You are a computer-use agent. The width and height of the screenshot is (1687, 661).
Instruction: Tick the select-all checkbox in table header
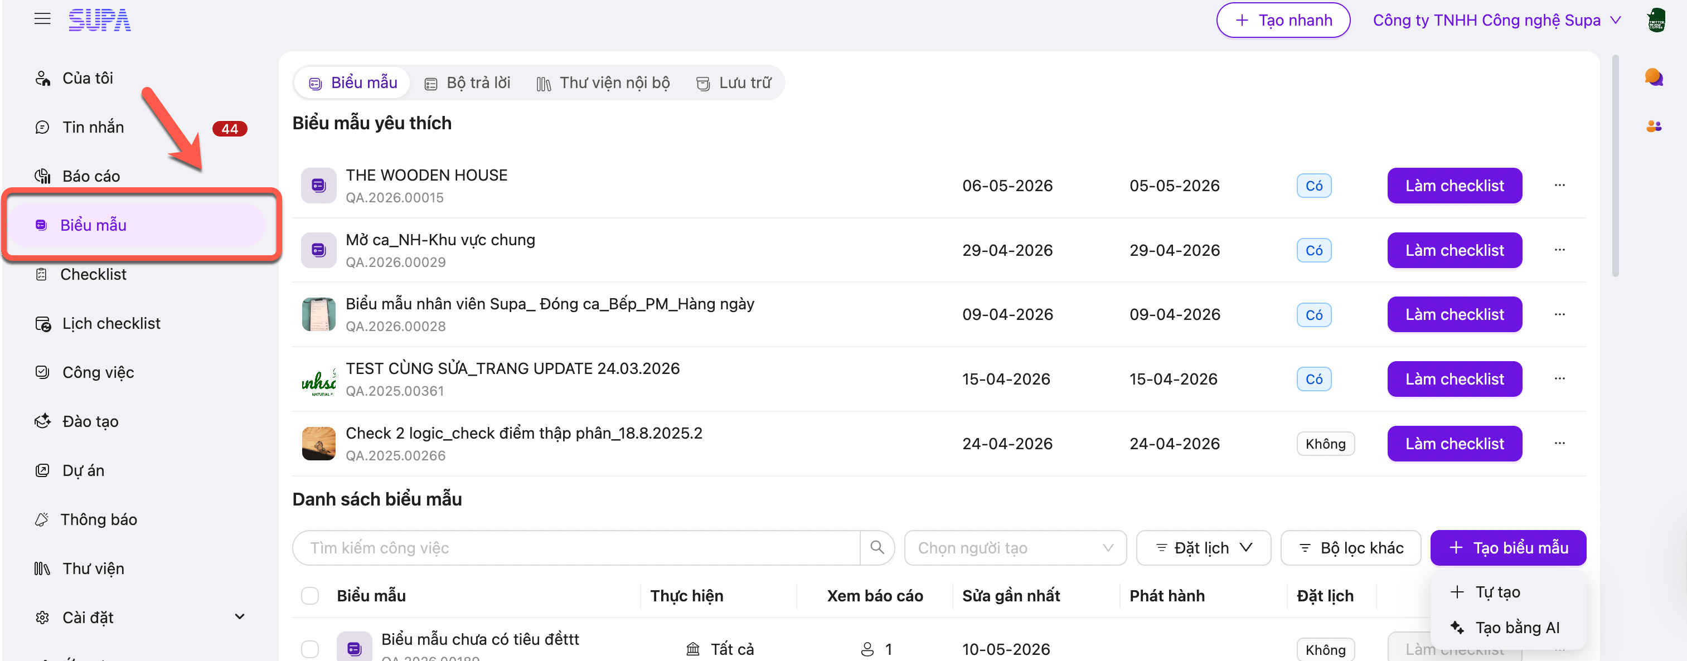tap(310, 596)
